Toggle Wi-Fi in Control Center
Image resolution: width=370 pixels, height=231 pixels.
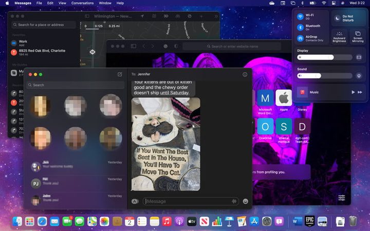(x=301, y=17)
